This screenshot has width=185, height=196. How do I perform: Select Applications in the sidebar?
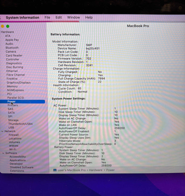[x=18, y=160]
